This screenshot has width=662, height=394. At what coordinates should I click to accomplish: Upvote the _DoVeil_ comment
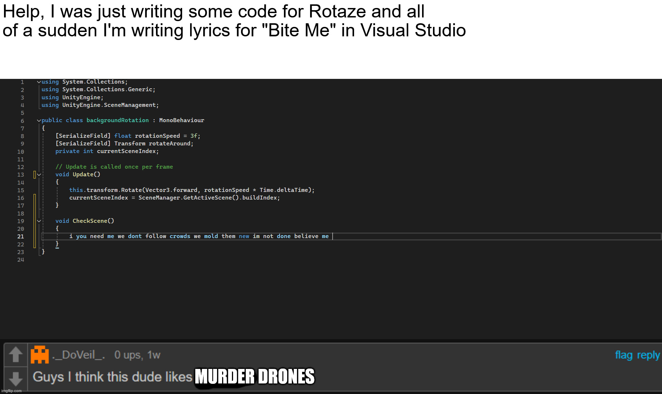pos(16,354)
